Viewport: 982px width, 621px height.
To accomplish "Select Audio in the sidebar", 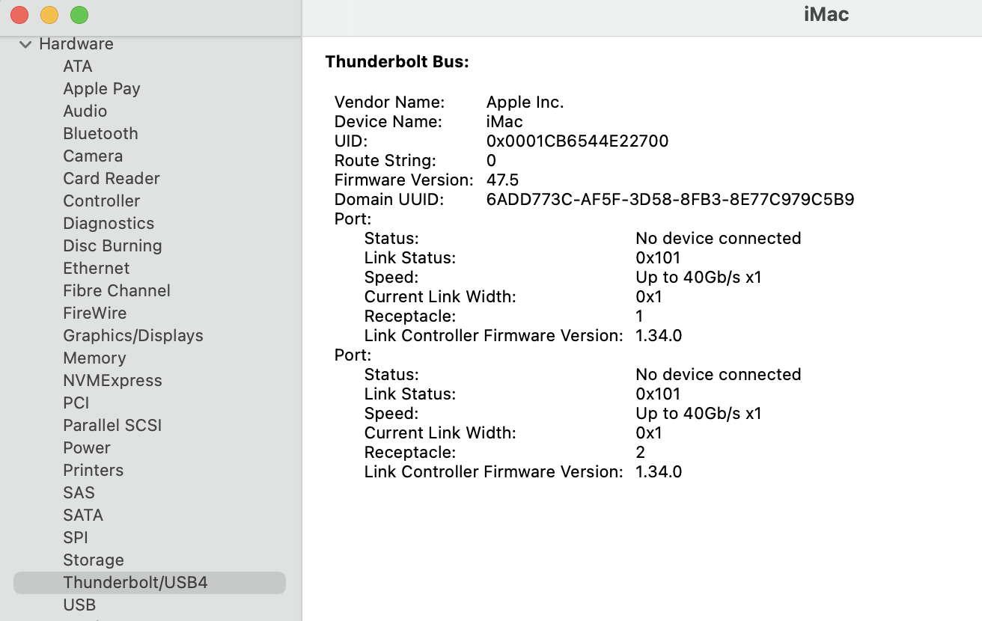I will [x=85, y=111].
